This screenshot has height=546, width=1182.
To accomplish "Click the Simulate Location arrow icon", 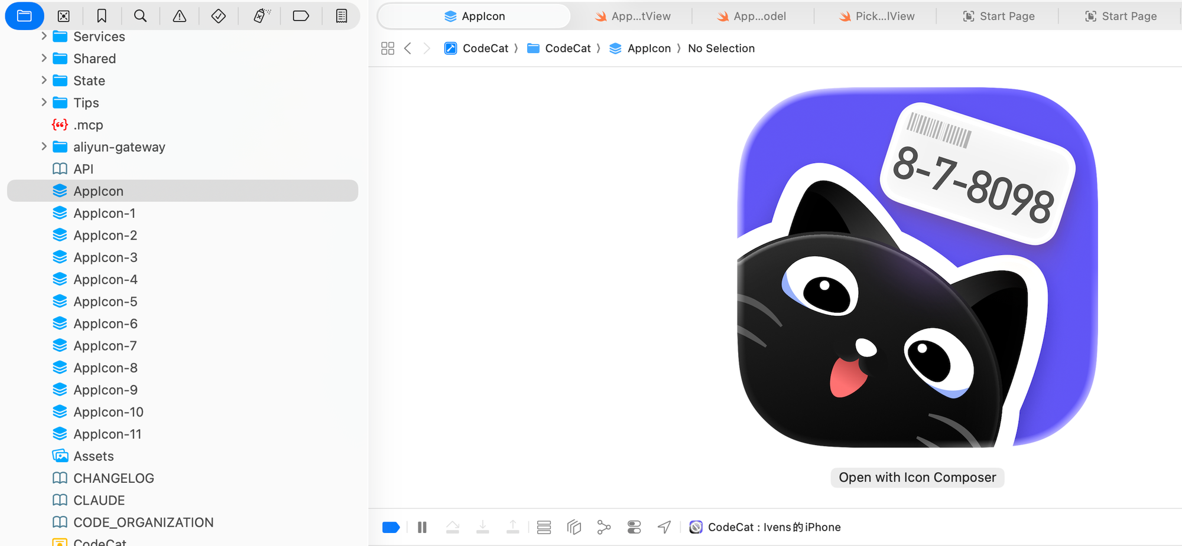I will tap(664, 527).
